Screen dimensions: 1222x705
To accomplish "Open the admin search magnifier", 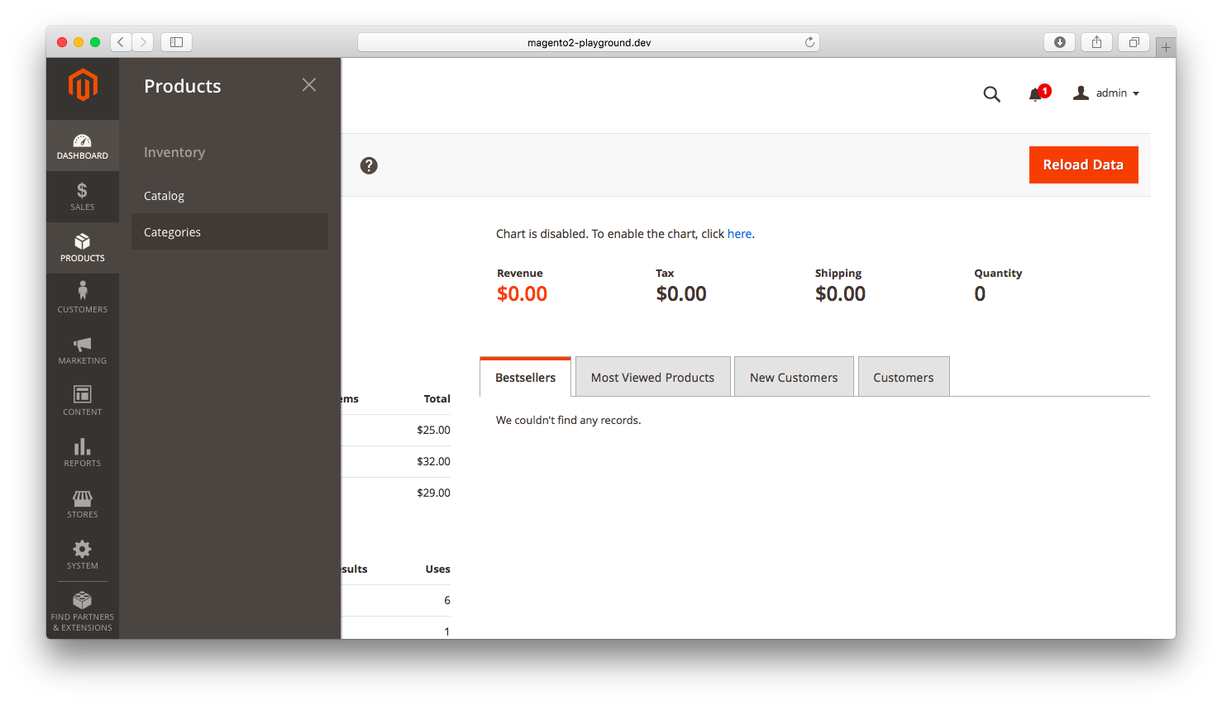I will coord(991,93).
